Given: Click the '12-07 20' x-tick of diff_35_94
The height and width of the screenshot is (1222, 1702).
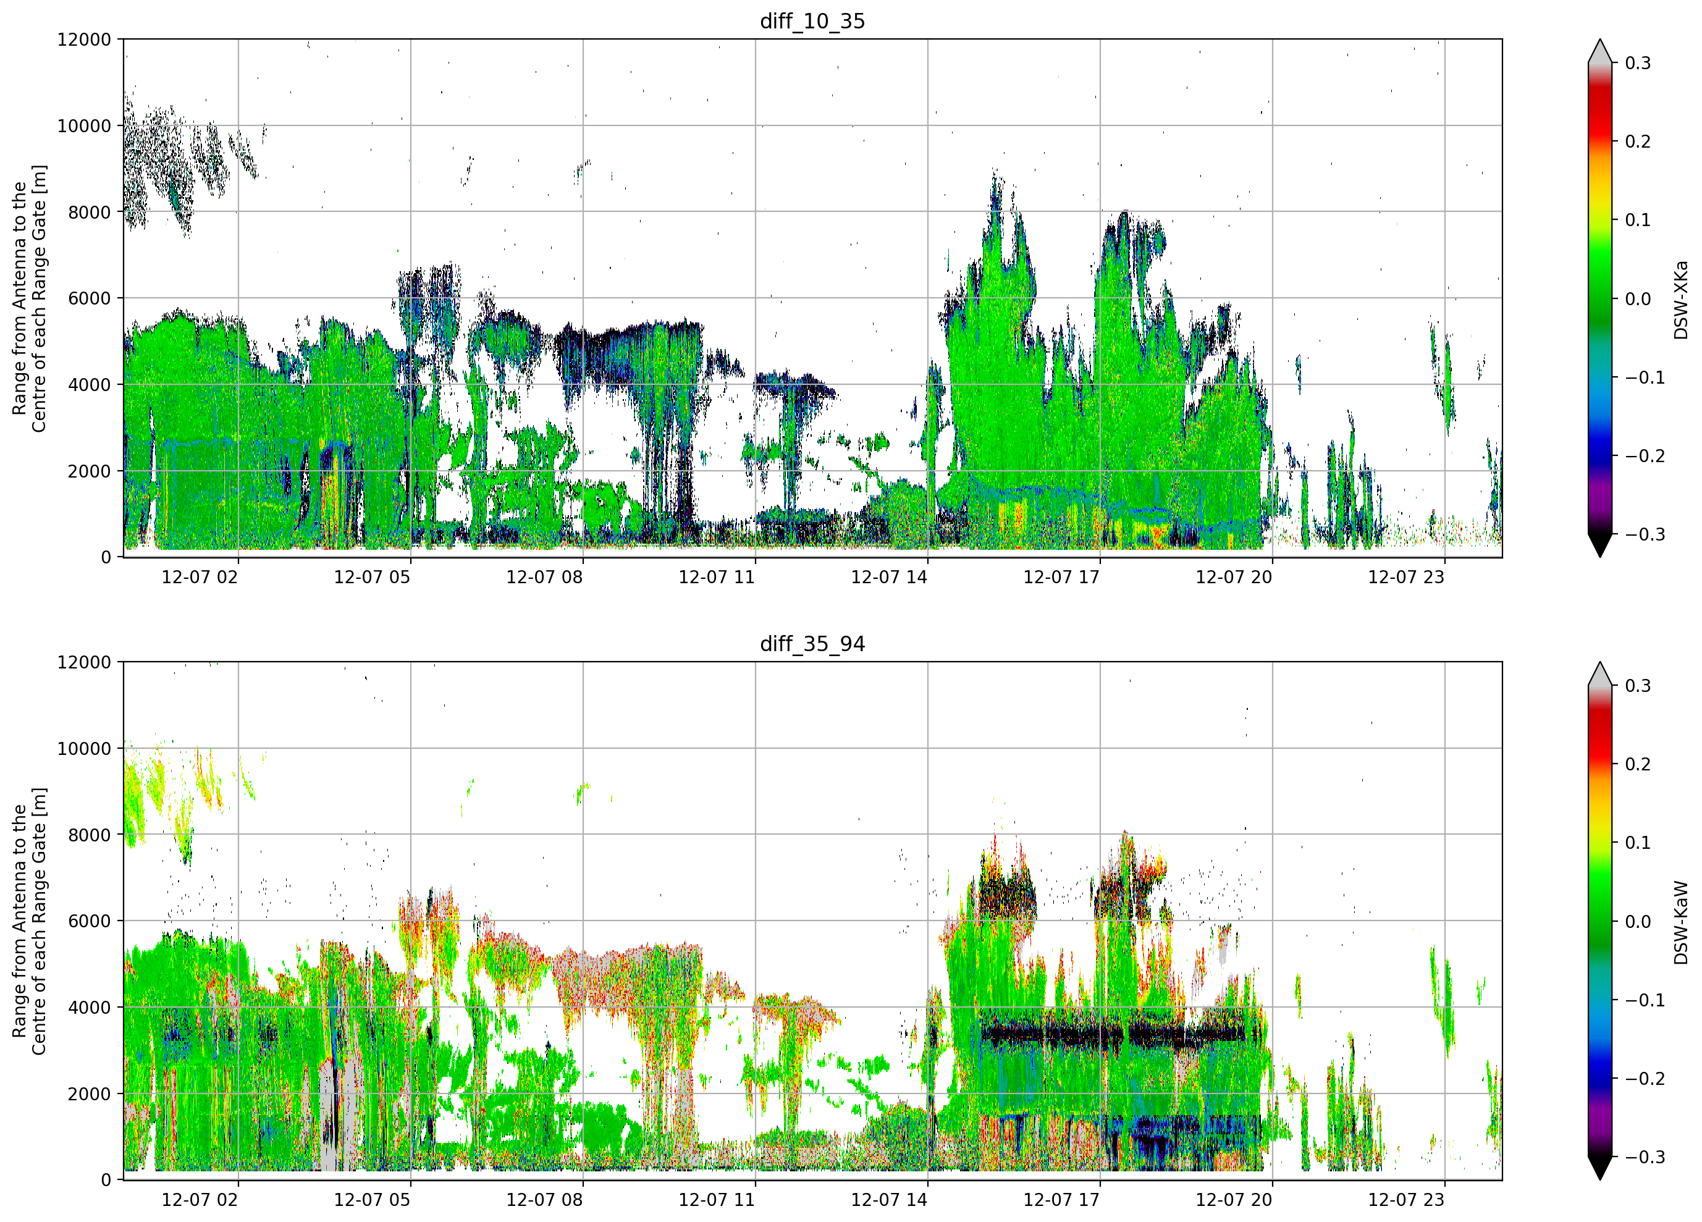Looking at the screenshot, I should (x=1234, y=1200).
